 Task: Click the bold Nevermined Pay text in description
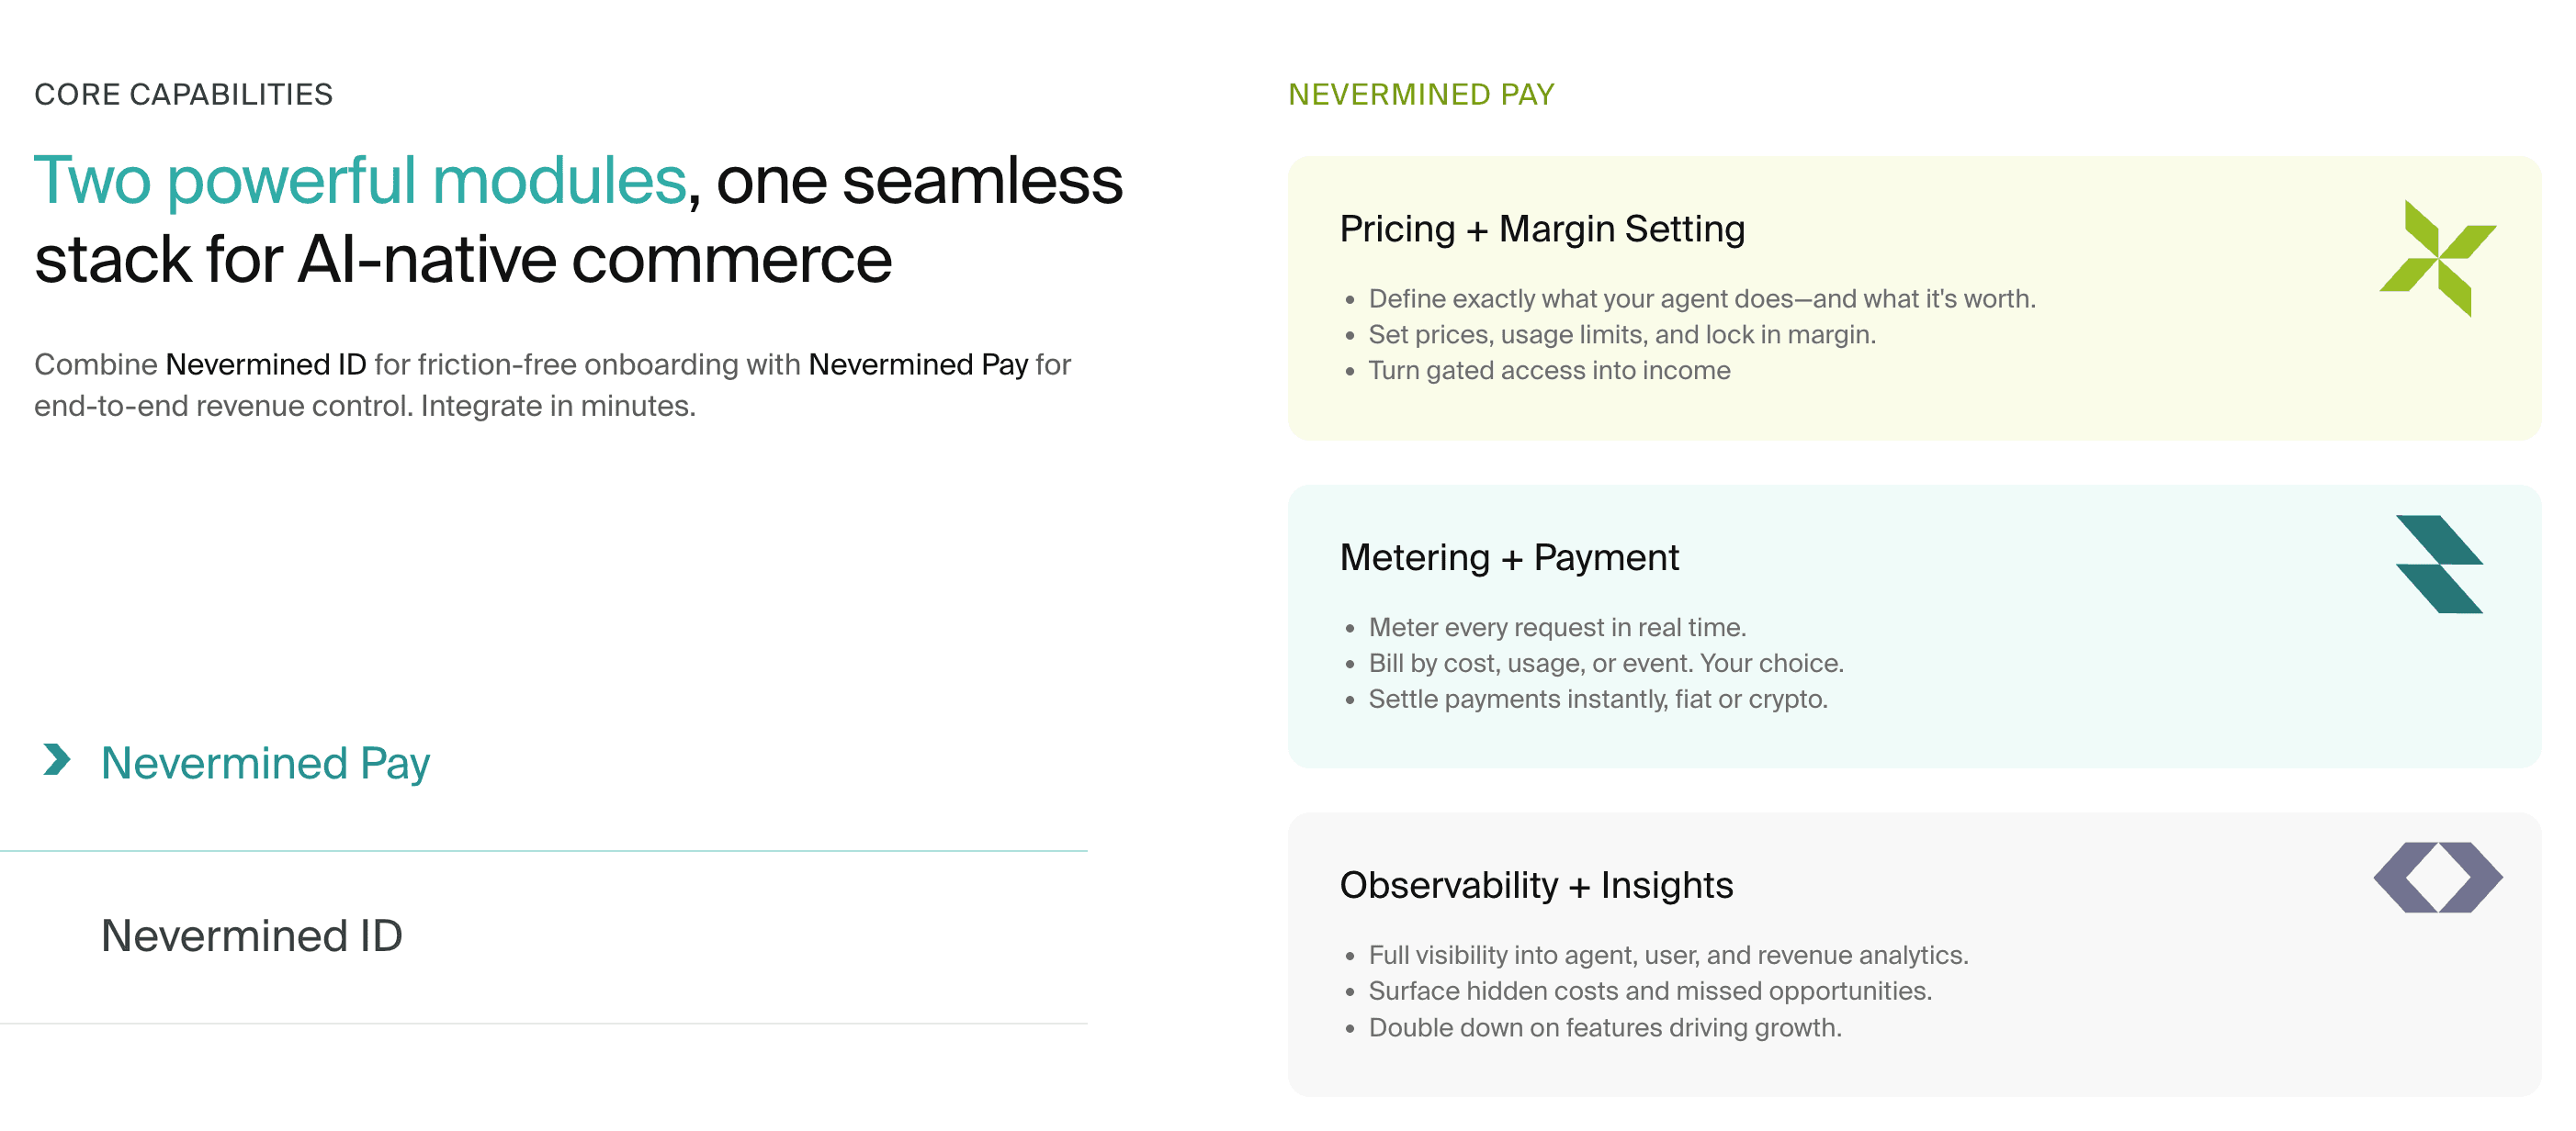[918, 364]
